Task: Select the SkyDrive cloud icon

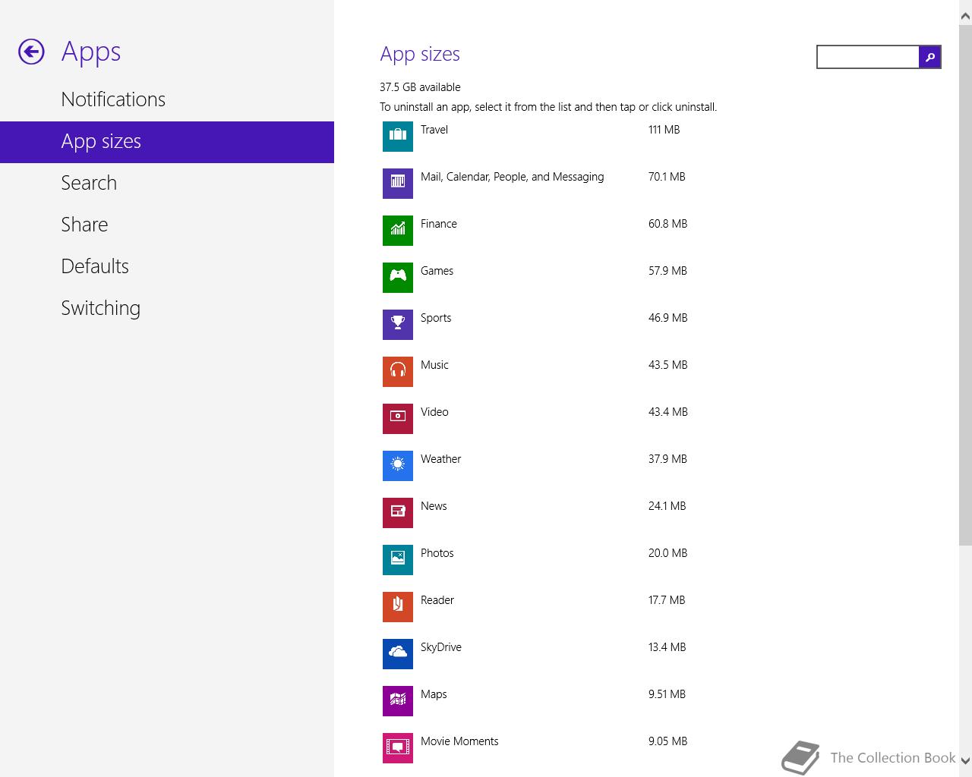Action: click(398, 654)
